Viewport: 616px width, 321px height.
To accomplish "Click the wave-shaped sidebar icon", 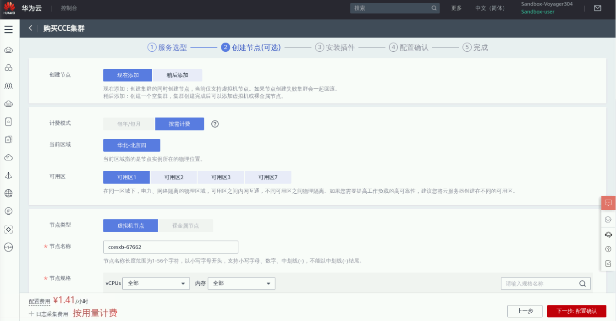I will point(8,86).
